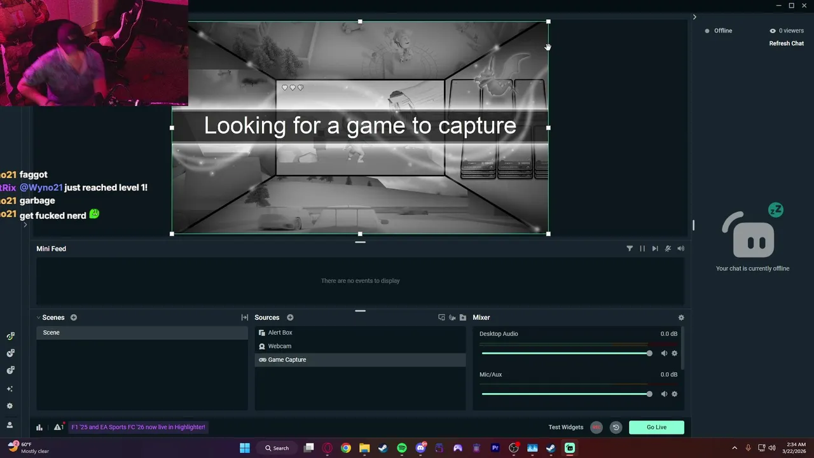This screenshot has height=458, width=814.
Task: Start recording with the REC button
Action: 596,427
